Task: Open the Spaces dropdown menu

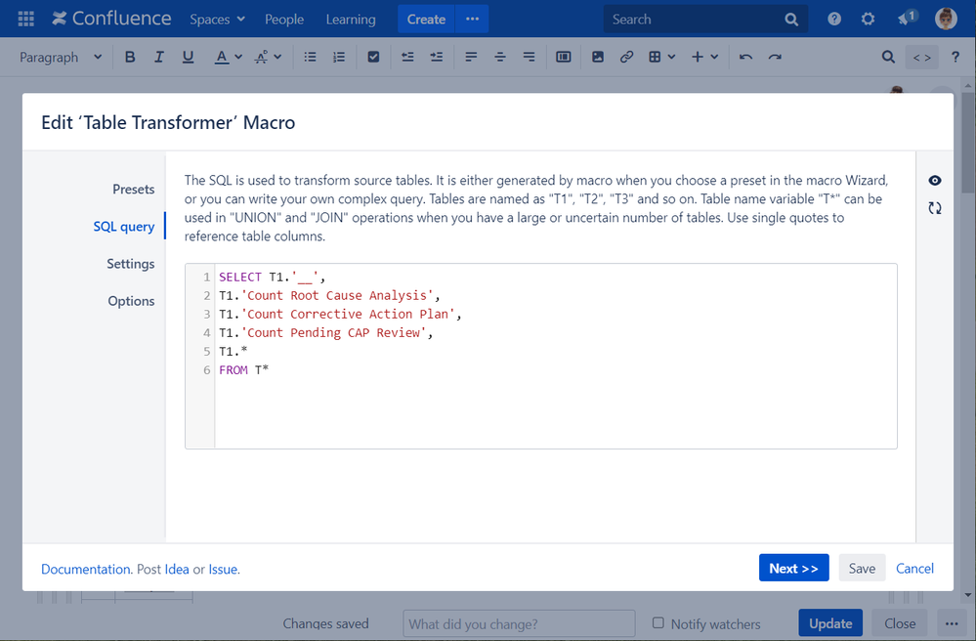Action: pyautogui.click(x=217, y=20)
